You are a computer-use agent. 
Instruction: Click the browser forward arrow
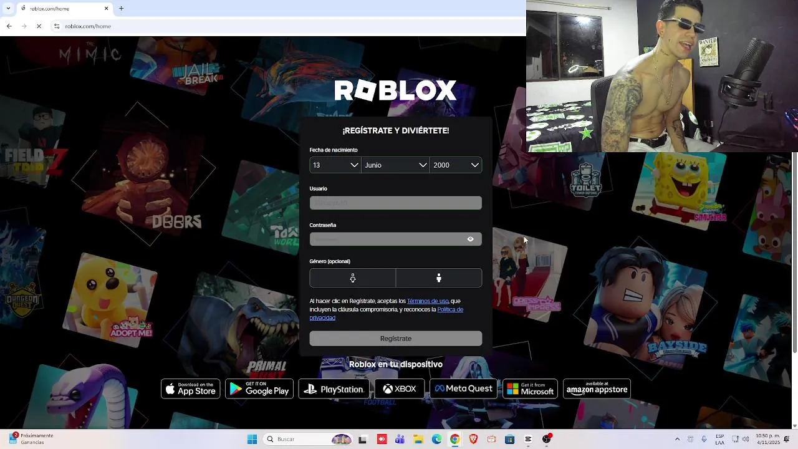click(24, 26)
